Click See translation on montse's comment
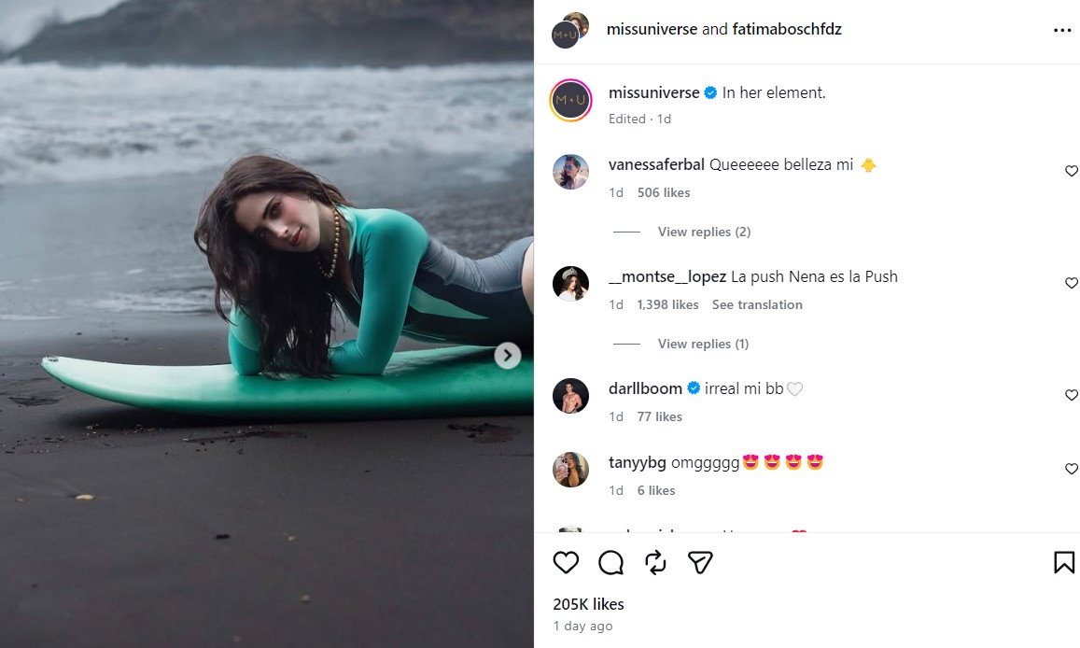This screenshot has width=1080, height=648. (757, 304)
